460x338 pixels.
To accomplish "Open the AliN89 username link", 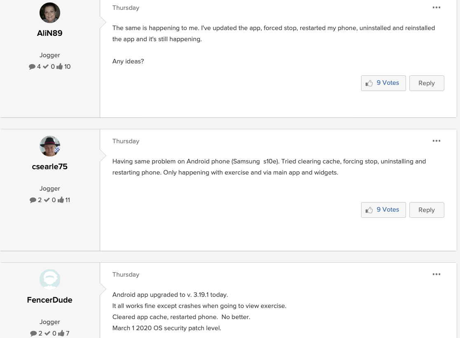I will click(50, 33).
